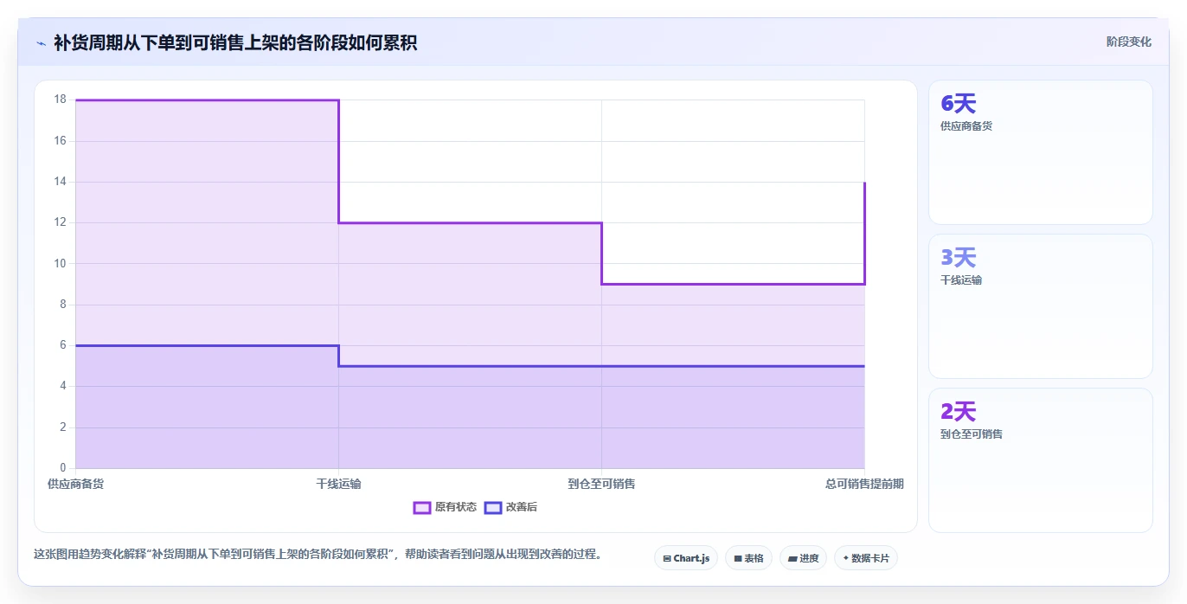The height and width of the screenshot is (604, 1187).
Task: Click the 供应商备货 x-axis label
Action: pos(75,484)
